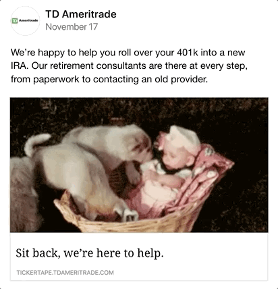Click the post text about 401k rollover
The width and height of the screenshot is (278, 289).
(x=129, y=65)
